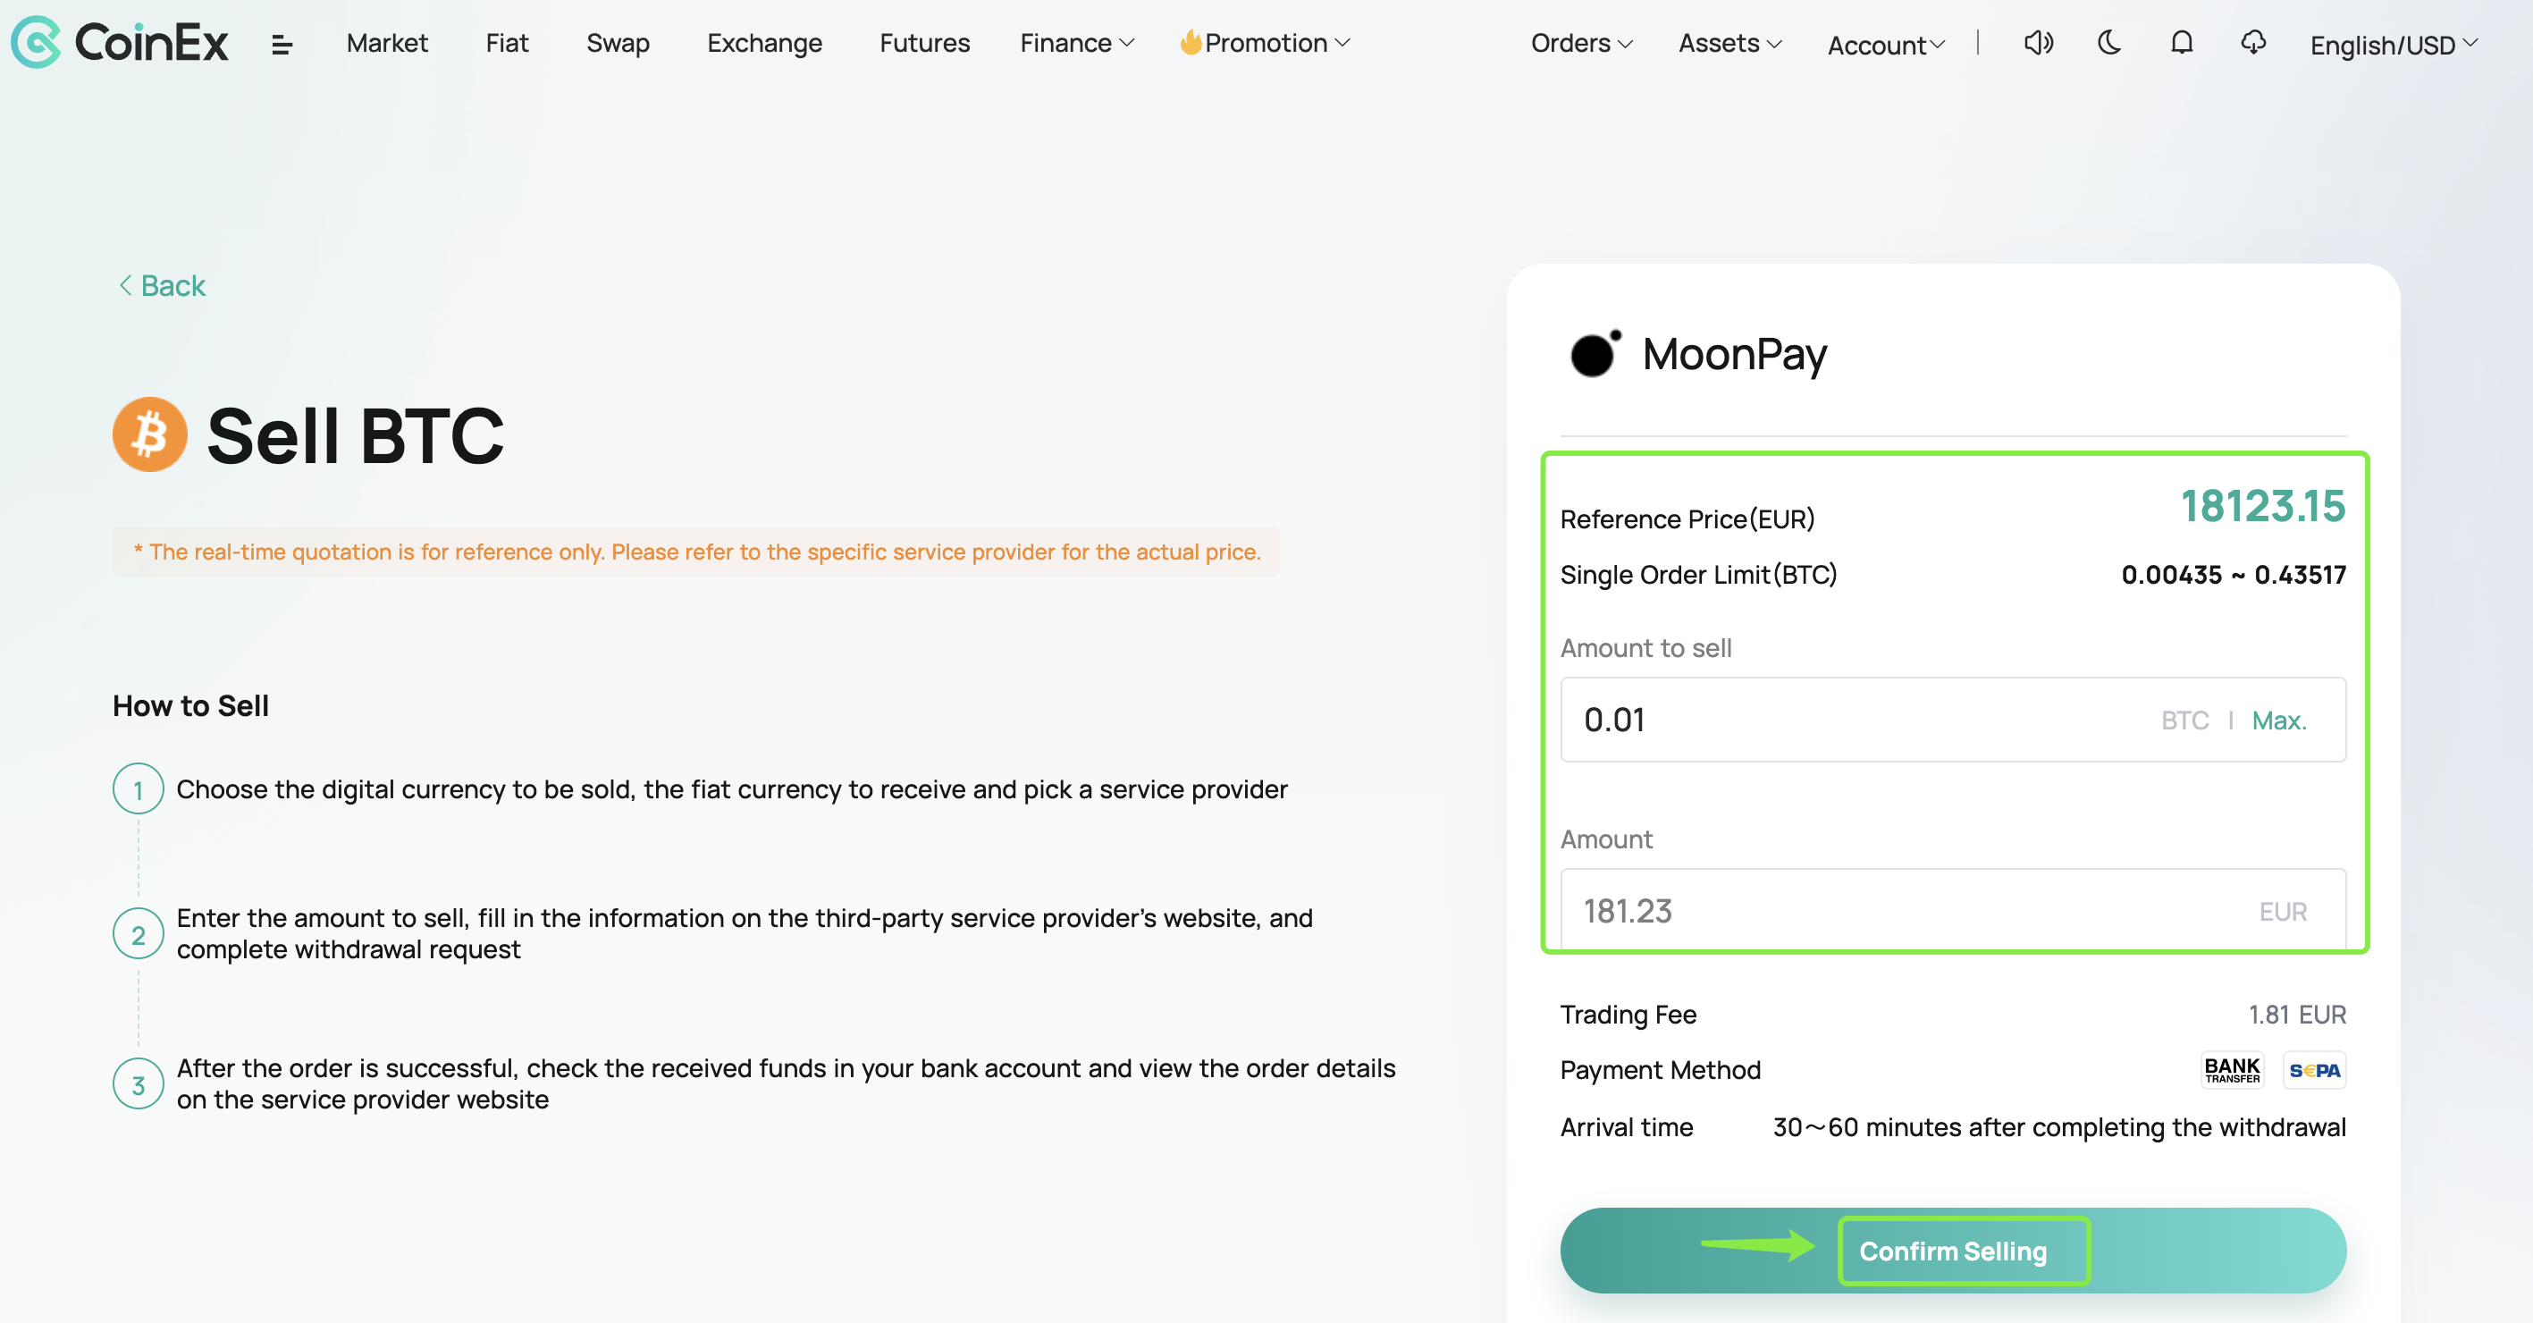Open the Orders dropdown menu
This screenshot has height=1323, width=2533.
1581,43
